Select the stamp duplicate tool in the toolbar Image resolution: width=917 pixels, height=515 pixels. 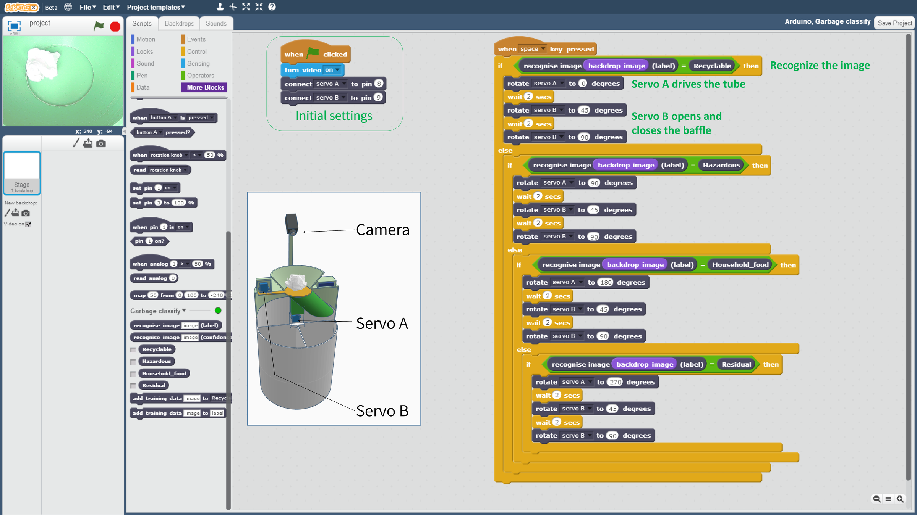coord(219,6)
